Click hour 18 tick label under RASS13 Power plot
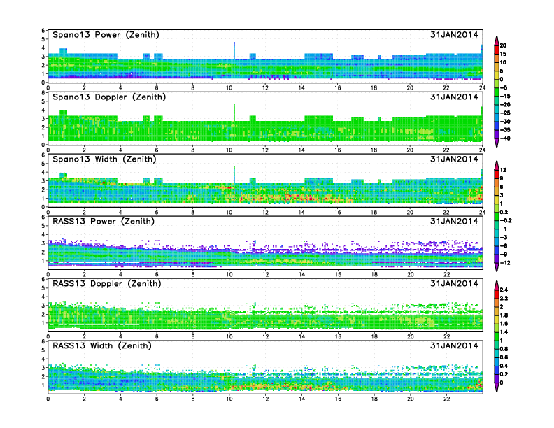This screenshot has height=428, width=554. (374, 274)
